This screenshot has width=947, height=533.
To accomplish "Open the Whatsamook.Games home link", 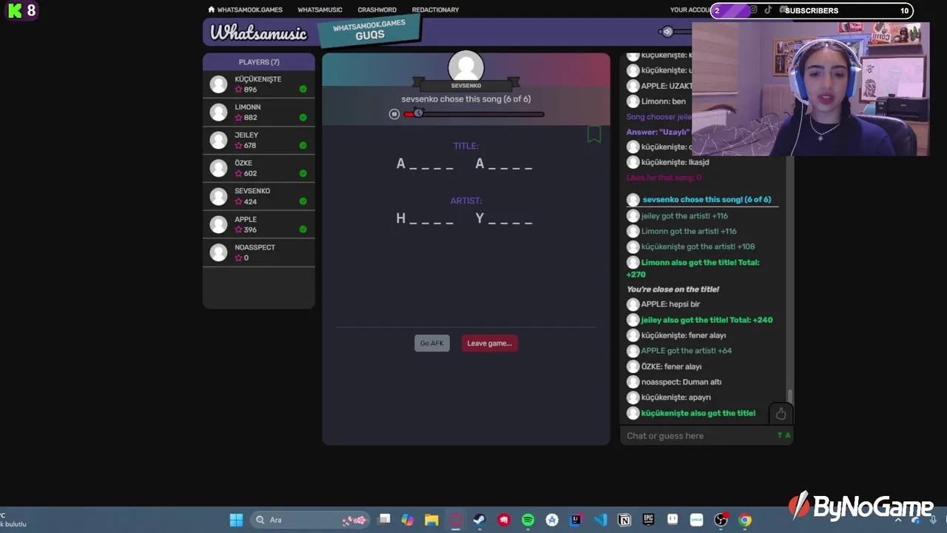I will pos(245,10).
